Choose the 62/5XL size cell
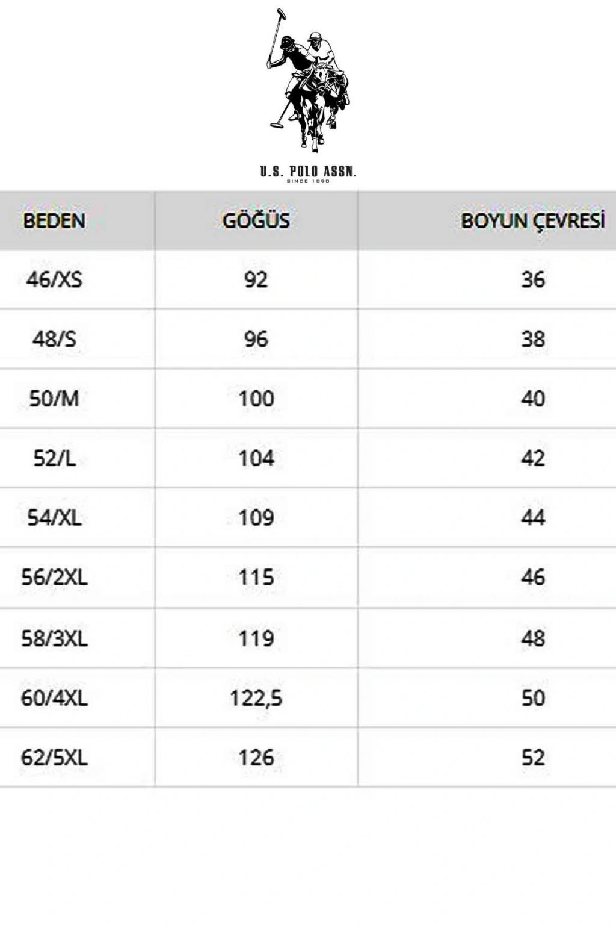 [x=54, y=758]
